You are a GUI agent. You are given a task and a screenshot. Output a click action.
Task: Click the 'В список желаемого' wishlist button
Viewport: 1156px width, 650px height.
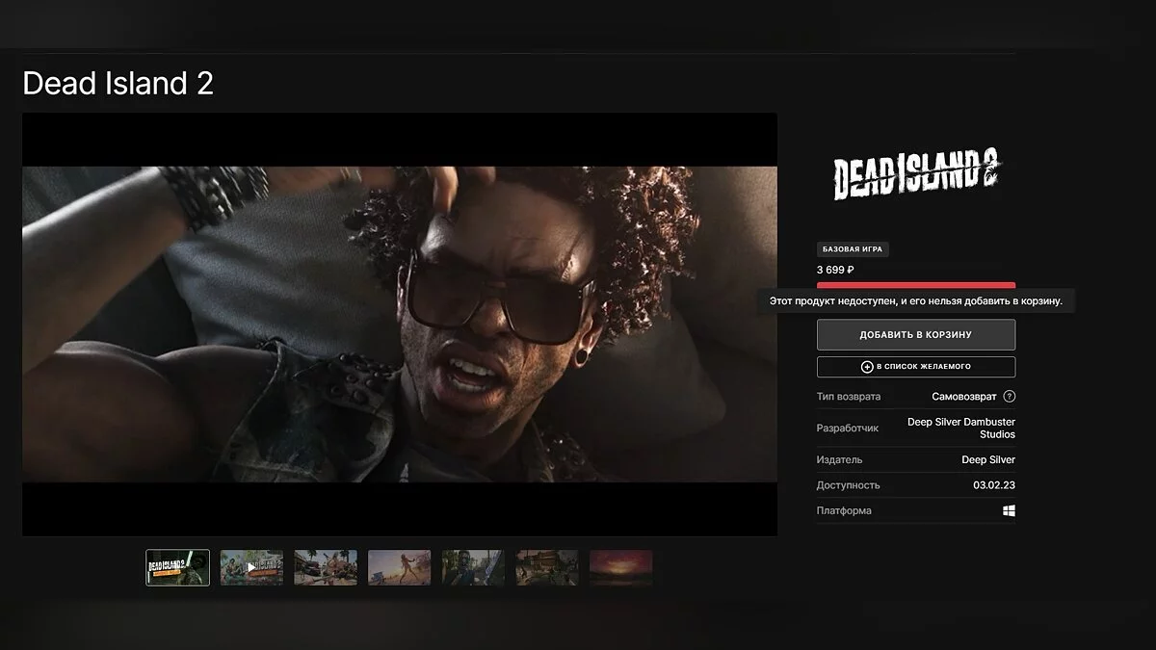pos(915,367)
